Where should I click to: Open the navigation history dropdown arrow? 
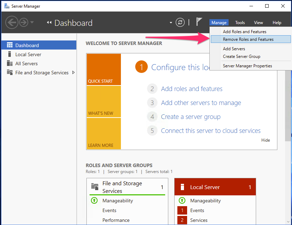32,22
